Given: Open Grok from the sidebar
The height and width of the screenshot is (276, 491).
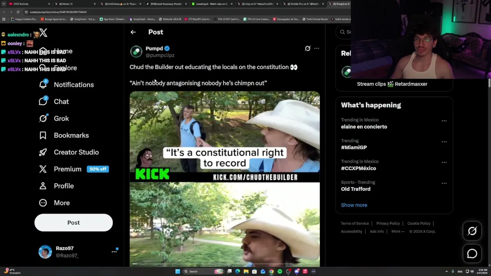Looking at the screenshot, I should tap(54, 118).
